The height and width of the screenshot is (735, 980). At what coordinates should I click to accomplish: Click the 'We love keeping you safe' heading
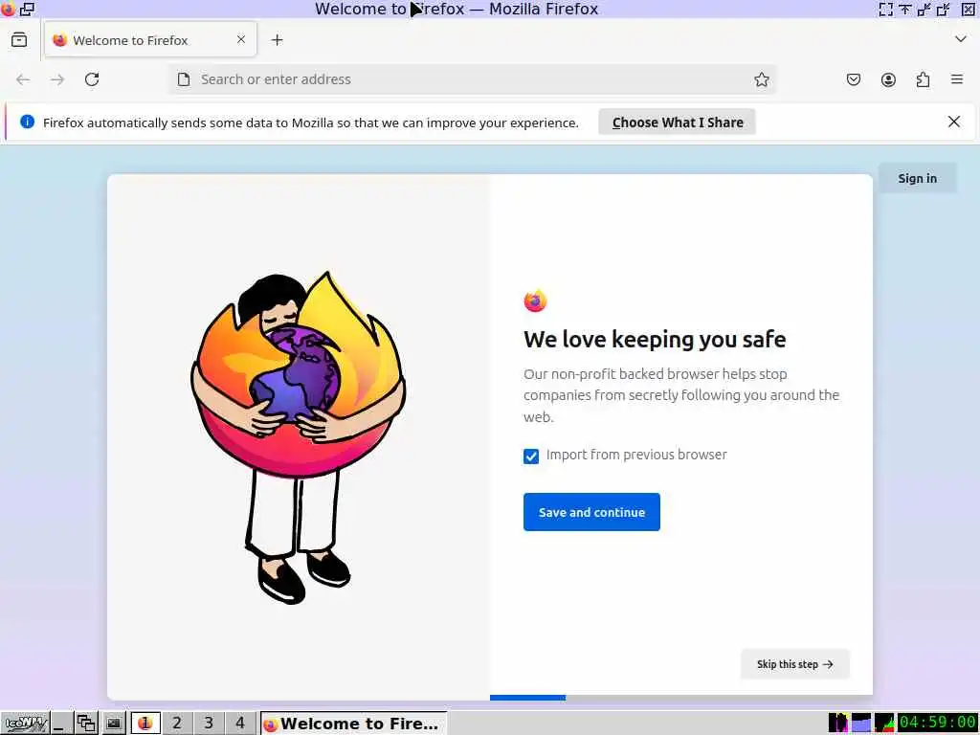coord(655,340)
